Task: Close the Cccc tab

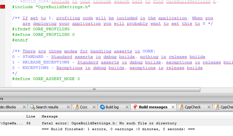Action: 94,107
